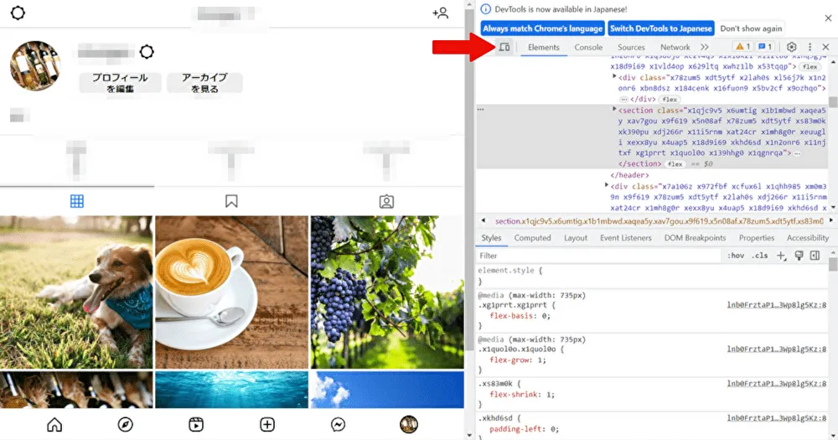Click Don't show again button

tap(751, 28)
